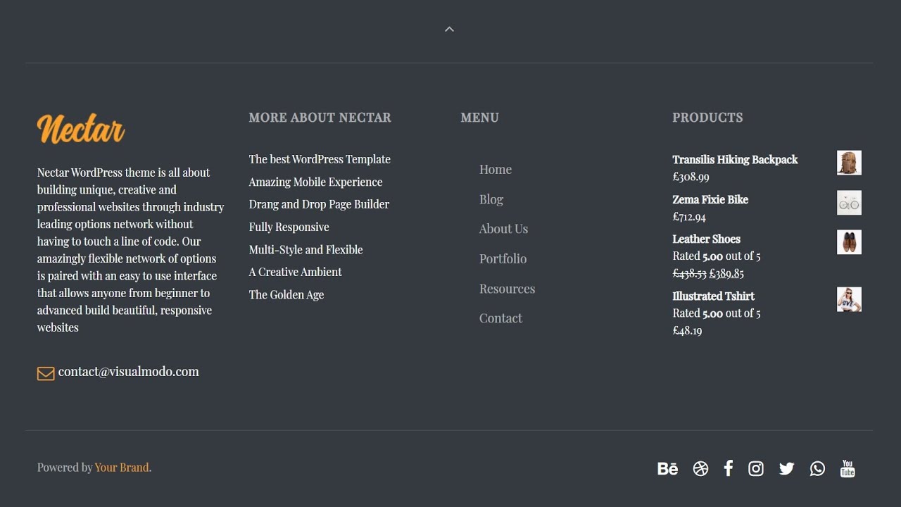This screenshot has width=901, height=507.
Task: Open the Portfolio menu item
Action: [x=503, y=259]
